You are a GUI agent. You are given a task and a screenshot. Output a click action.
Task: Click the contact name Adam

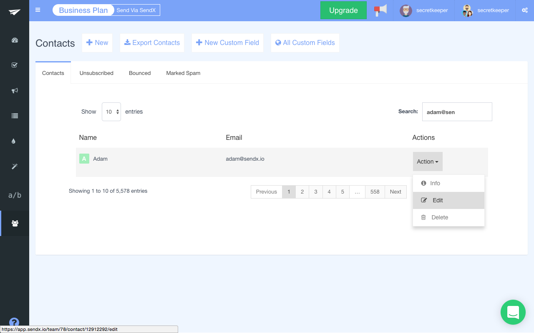click(100, 159)
